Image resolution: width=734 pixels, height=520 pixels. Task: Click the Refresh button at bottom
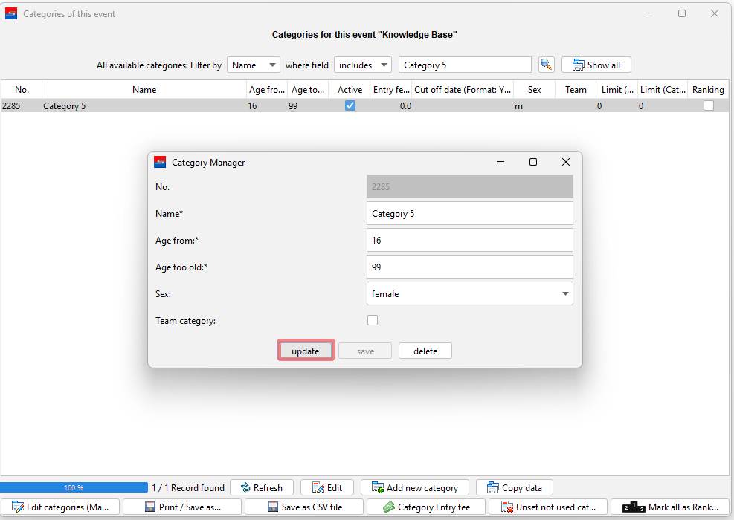(261, 487)
